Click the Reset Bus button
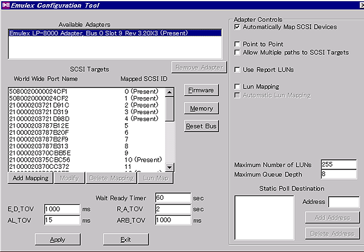364x252 pixels. pos(201,126)
